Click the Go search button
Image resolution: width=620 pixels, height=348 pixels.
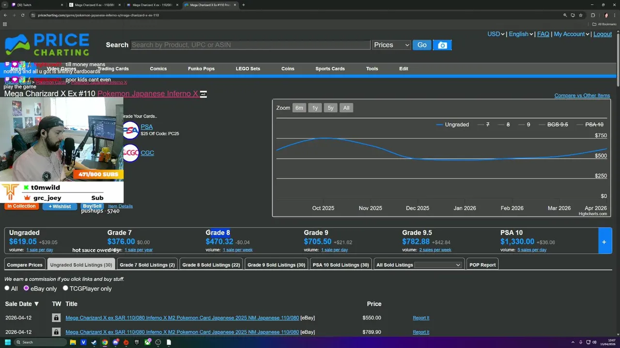[x=422, y=45]
